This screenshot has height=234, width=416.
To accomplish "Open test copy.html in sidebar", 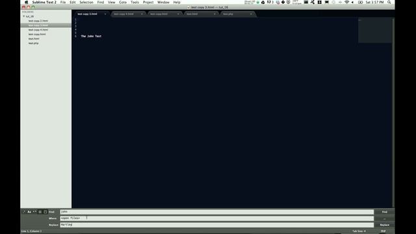I will 37,34.
